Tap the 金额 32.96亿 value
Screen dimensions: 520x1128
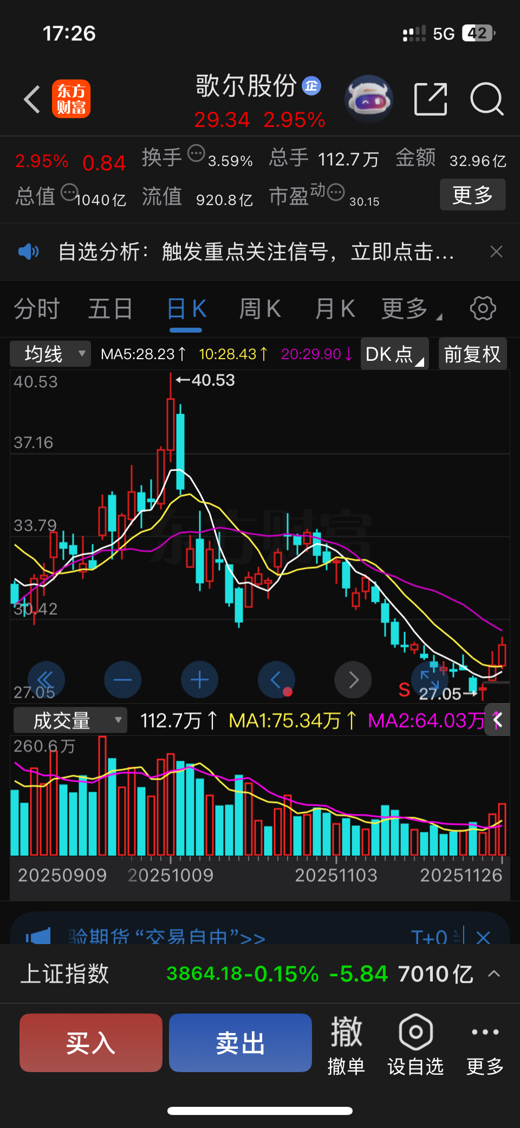coord(478,161)
